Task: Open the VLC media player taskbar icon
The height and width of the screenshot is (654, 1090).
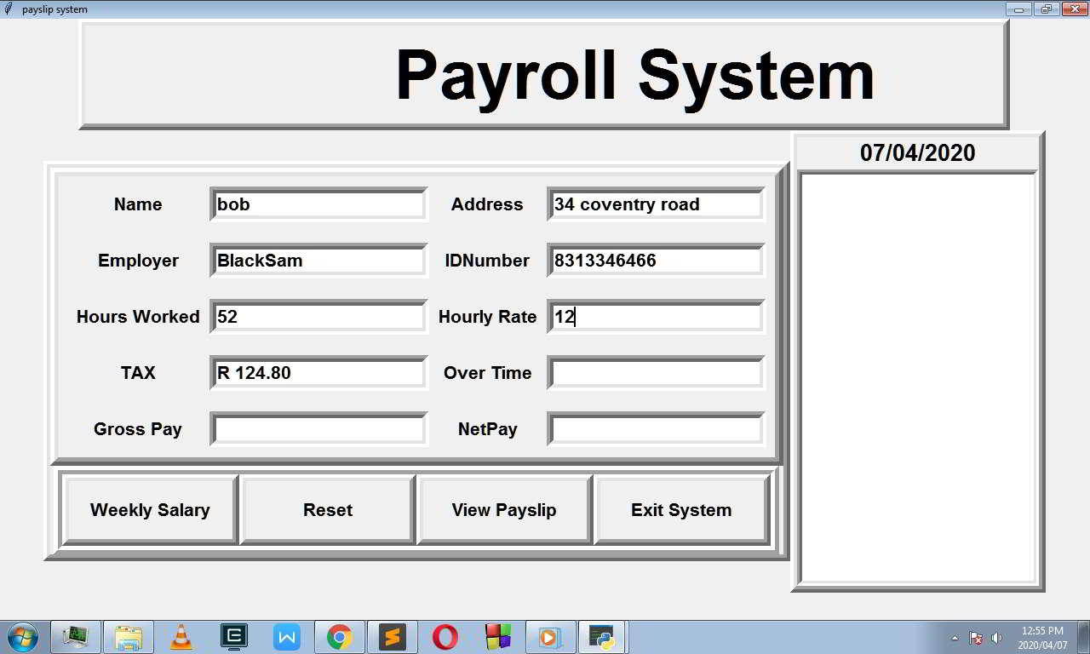Action: pyautogui.click(x=181, y=637)
